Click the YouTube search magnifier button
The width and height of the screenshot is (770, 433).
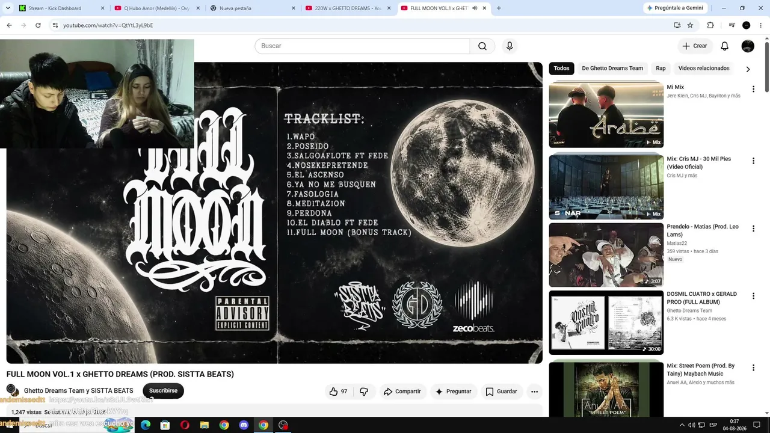482,46
